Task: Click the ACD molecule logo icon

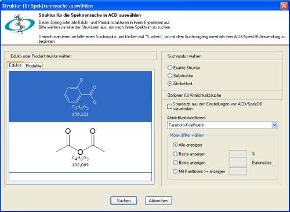Action: pos(19,24)
